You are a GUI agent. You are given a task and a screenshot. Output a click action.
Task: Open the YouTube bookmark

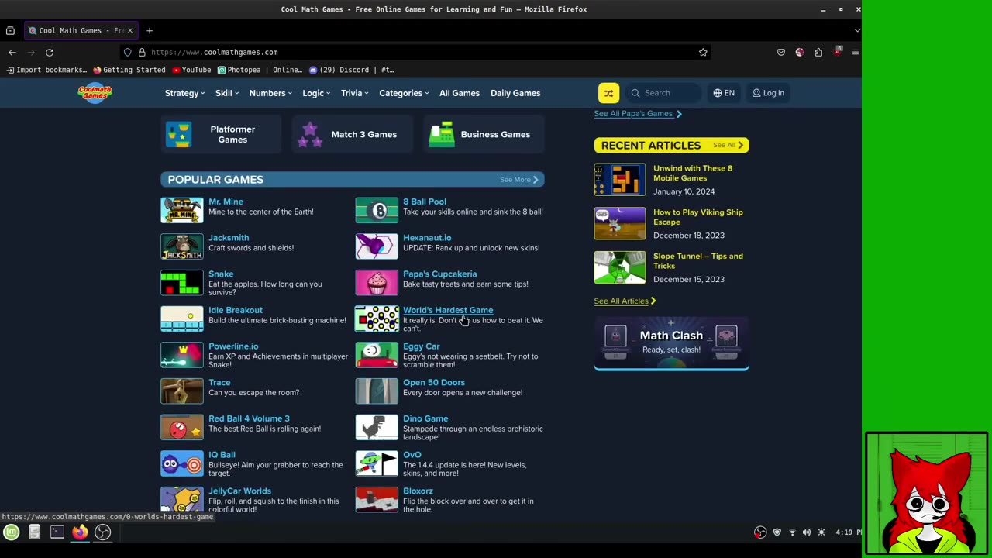click(191, 70)
